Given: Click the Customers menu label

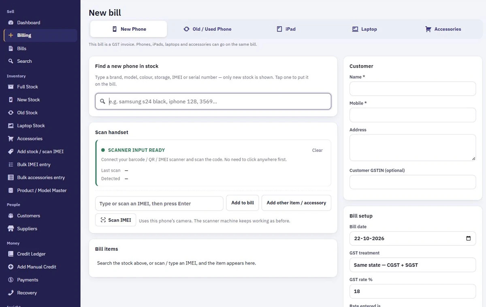Looking at the screenshot, I should coord(29,216).
